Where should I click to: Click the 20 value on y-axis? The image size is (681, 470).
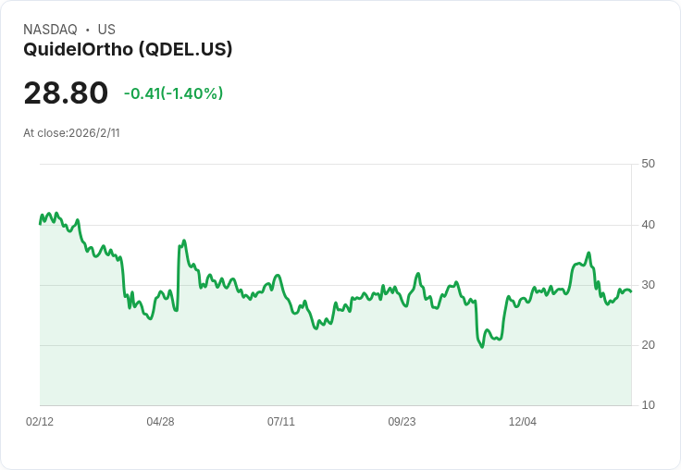pos(648,345)
